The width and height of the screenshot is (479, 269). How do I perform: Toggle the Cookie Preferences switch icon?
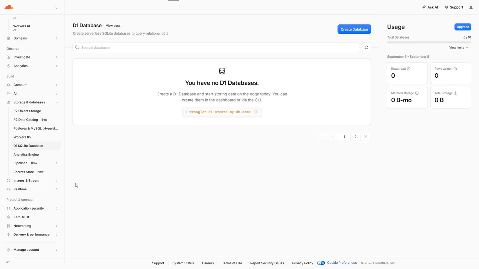321,263
